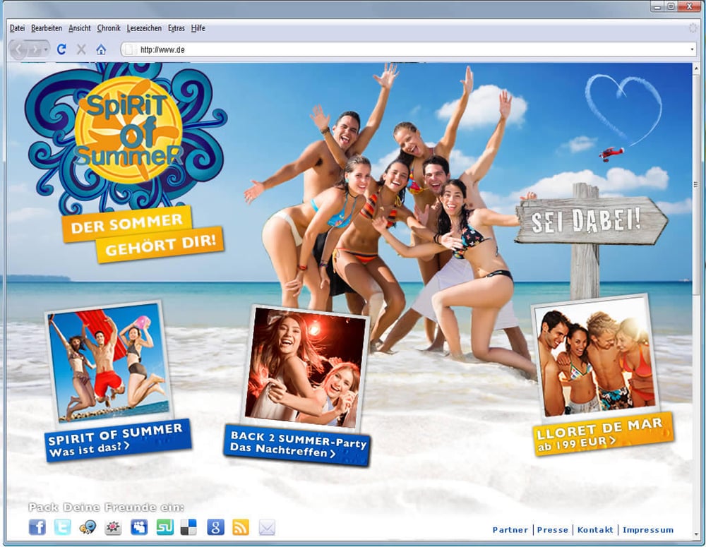Open the Kontakt footer link
Image resolution: width=706 pixels, height=547 pixels.
coord(594,530)
